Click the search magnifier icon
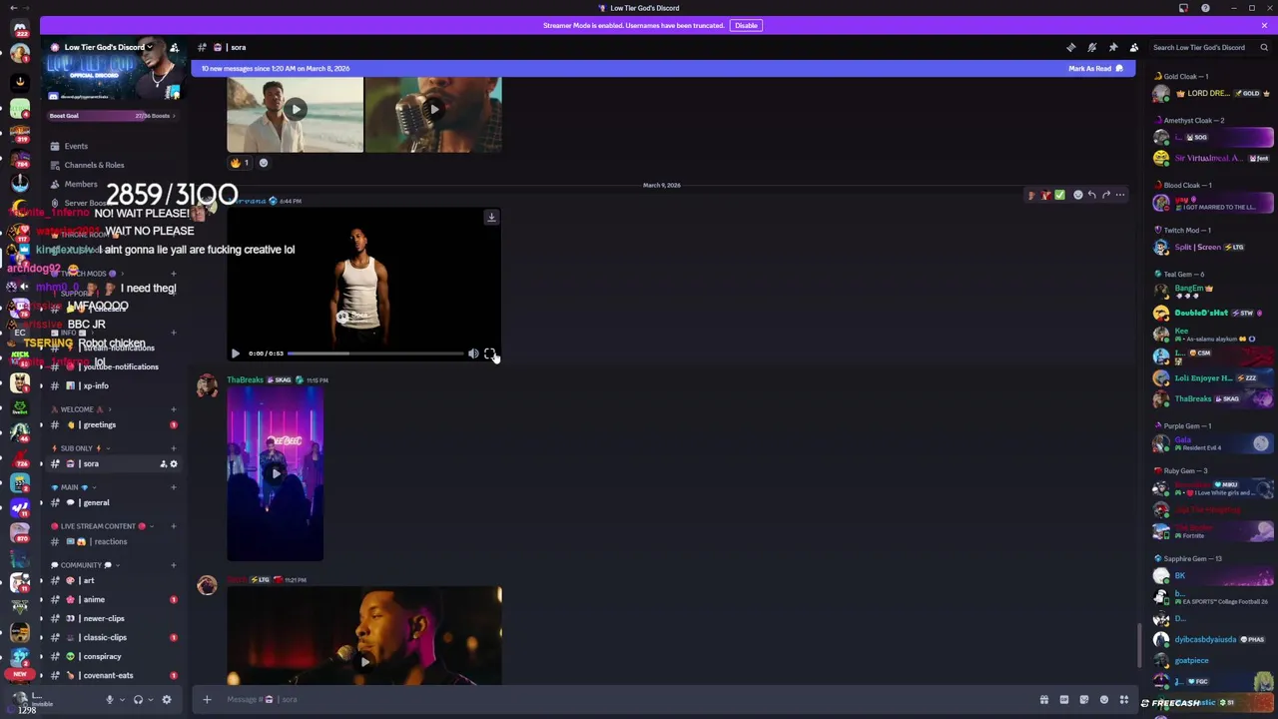Viewport: 1278px width, 719px height. pos(1264,47)
